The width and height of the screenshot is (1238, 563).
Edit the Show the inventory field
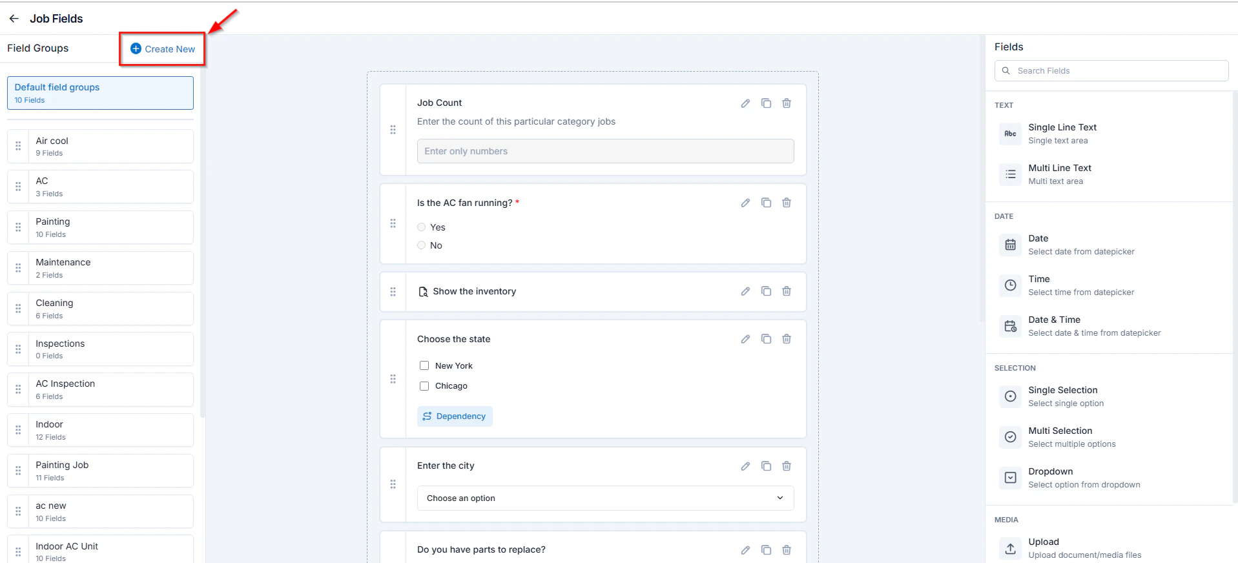[745, 291]
